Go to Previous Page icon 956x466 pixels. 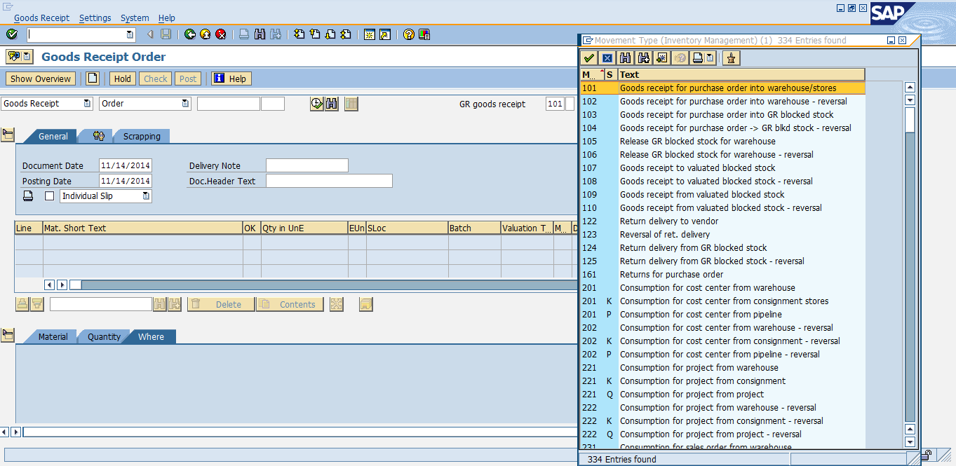tap(315, 34)
